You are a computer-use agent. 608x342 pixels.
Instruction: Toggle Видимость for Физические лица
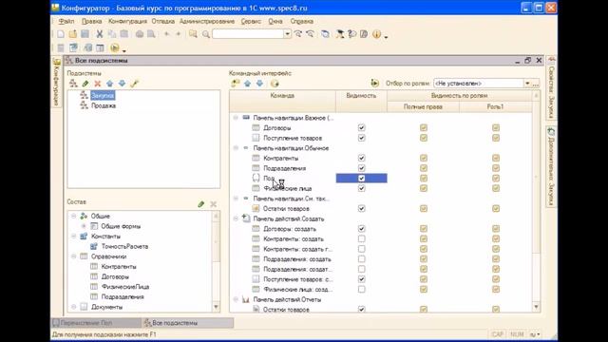click(x=361, y=188)
